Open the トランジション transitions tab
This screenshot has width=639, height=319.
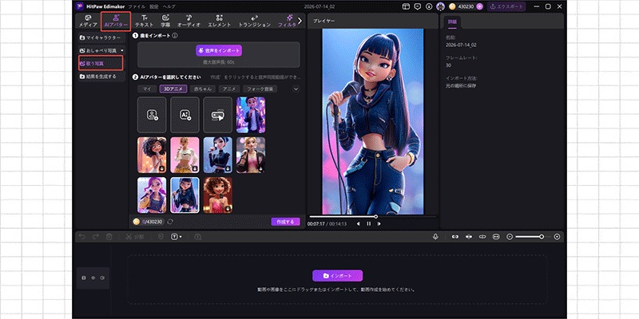(254, 22)
